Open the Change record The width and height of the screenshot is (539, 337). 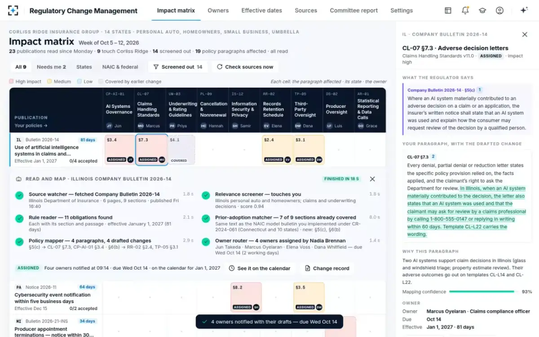(x=327, y=268)
